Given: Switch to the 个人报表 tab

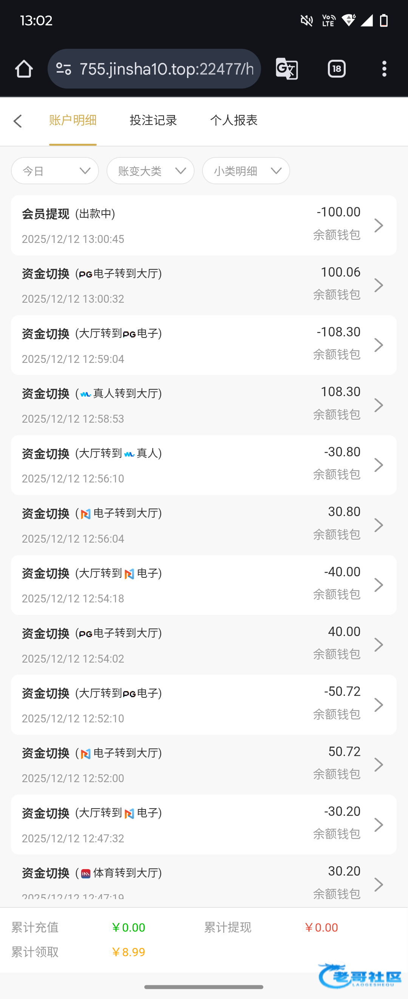Looking at the screenshot, I should tap(233, 120).
